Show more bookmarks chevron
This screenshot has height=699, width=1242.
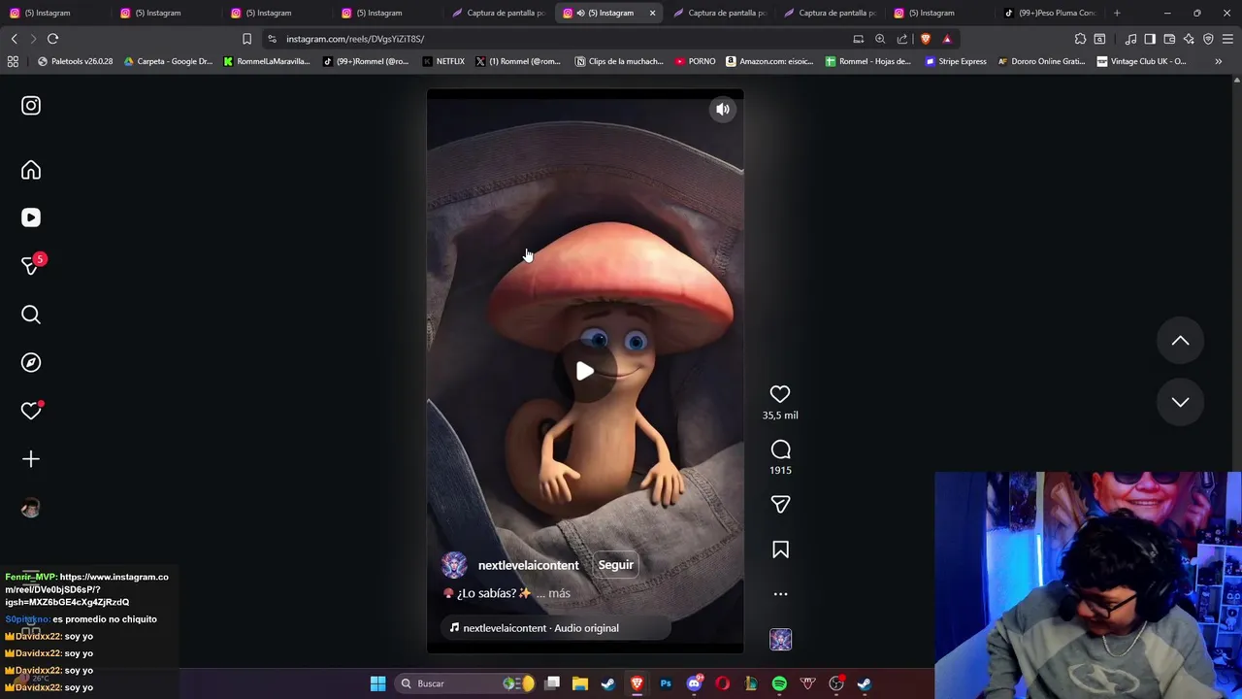[1218, 61]
